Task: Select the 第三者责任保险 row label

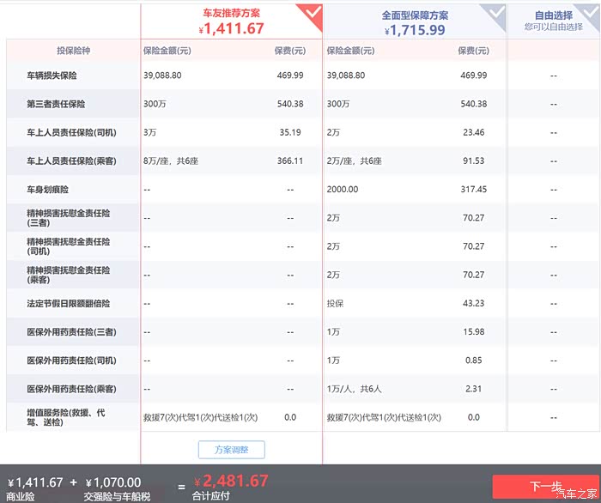Action: (58, 104)
